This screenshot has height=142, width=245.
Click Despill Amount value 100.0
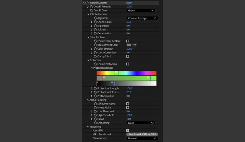pyautogui.click(x=129, y=6)
